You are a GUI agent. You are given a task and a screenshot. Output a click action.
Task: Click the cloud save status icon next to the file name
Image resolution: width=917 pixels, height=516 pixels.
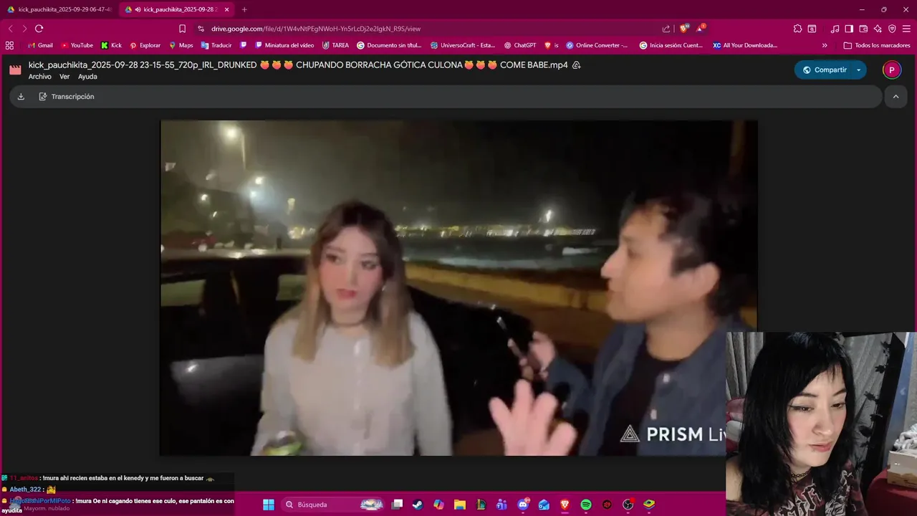click(x=577, y=65)
